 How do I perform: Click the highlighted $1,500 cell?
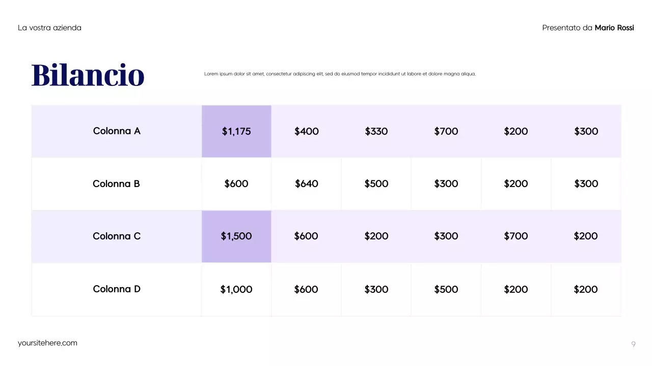[x=236, y=236]
